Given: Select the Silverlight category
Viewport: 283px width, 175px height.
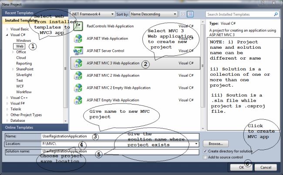Looking at the screenshot, I should 24,75.
